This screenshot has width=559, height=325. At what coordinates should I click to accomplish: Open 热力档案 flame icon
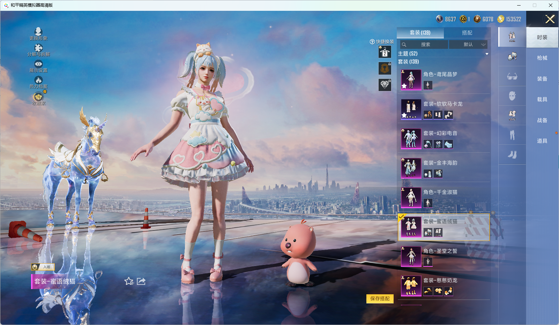pyautogui.click(x=38, y=80)
